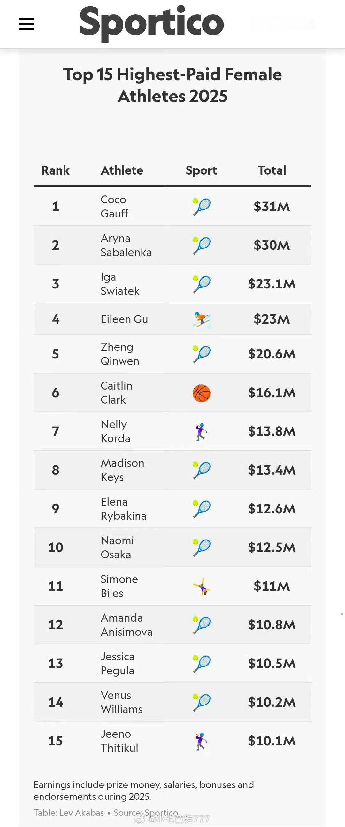
Task: Click the golfer icon beside Jeeno Thitikul
Action: (201, 741)
